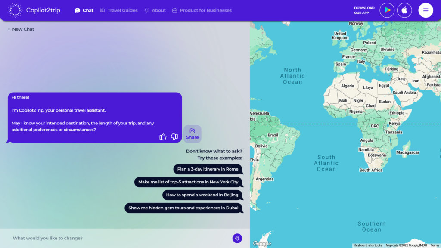Viewport: 441px width, 248px height.
Task: Open Google Play app download
Action: [387, 10]
